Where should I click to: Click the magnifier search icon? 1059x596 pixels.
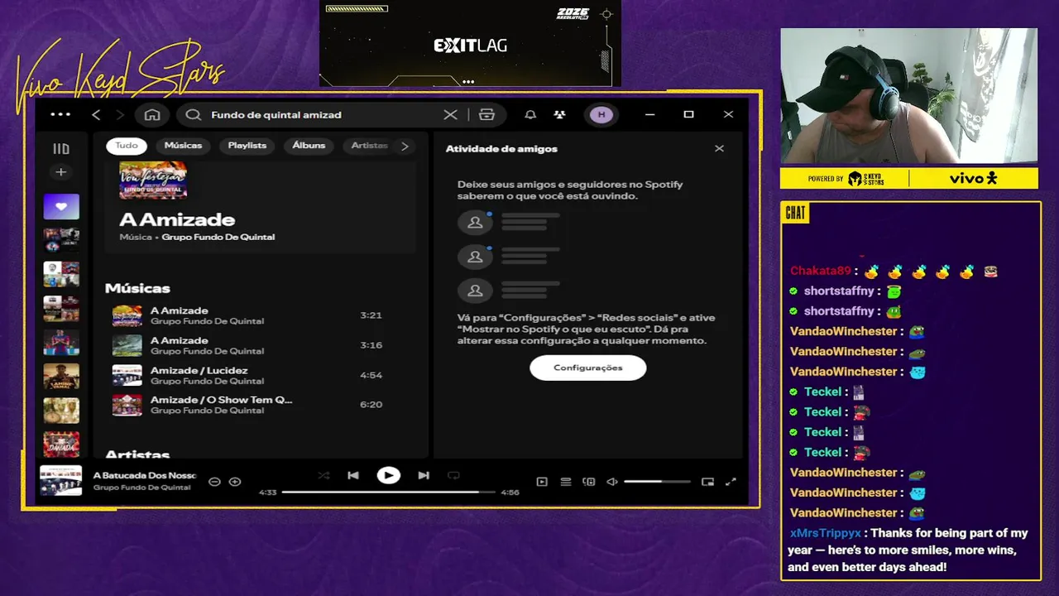[x=194, y=115]
